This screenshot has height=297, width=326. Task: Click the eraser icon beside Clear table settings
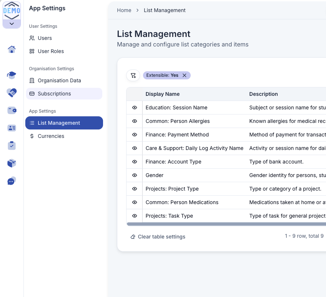(133, 237)
